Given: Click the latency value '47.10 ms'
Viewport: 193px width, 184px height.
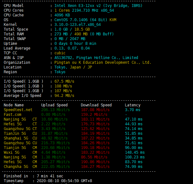Looking at the screenshot, I should pos(134,119).
